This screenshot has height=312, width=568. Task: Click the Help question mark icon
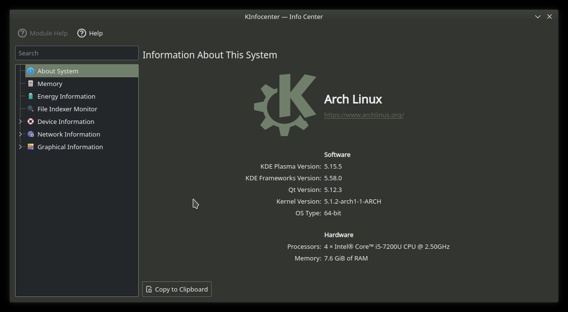pos(82,33)
